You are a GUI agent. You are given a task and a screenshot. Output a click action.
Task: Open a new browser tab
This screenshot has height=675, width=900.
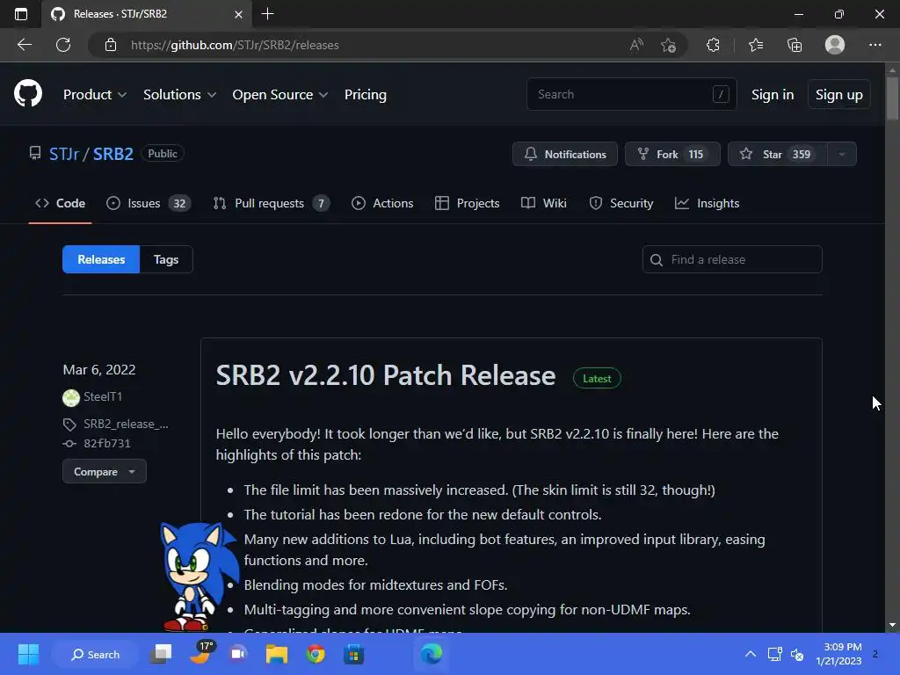click(267, 14)
